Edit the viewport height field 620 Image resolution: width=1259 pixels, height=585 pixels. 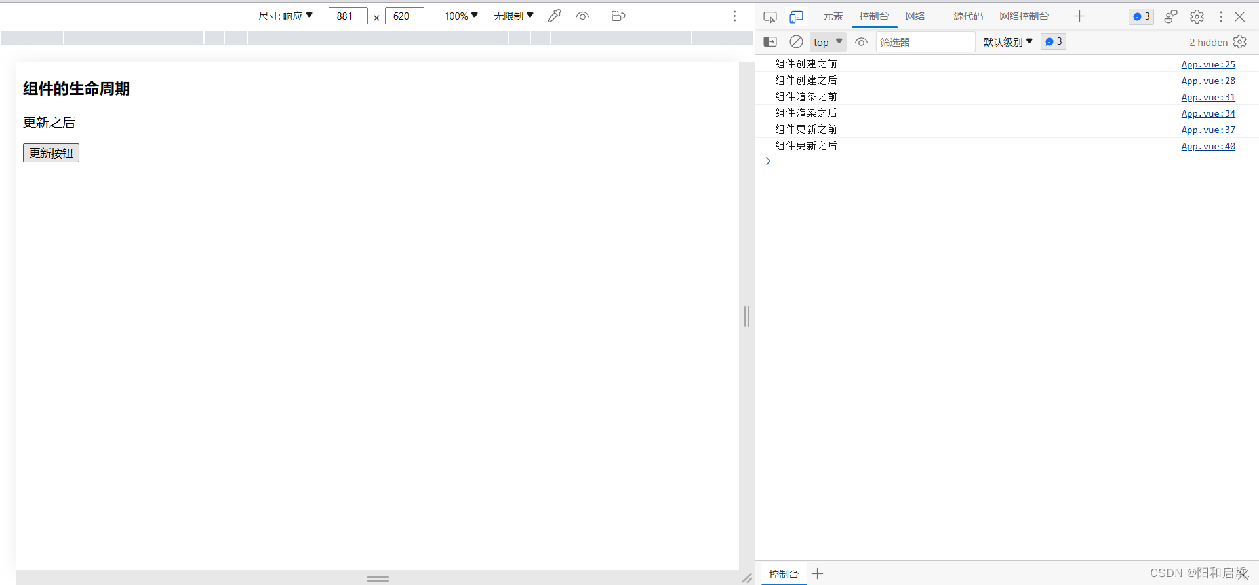(405, 16)
